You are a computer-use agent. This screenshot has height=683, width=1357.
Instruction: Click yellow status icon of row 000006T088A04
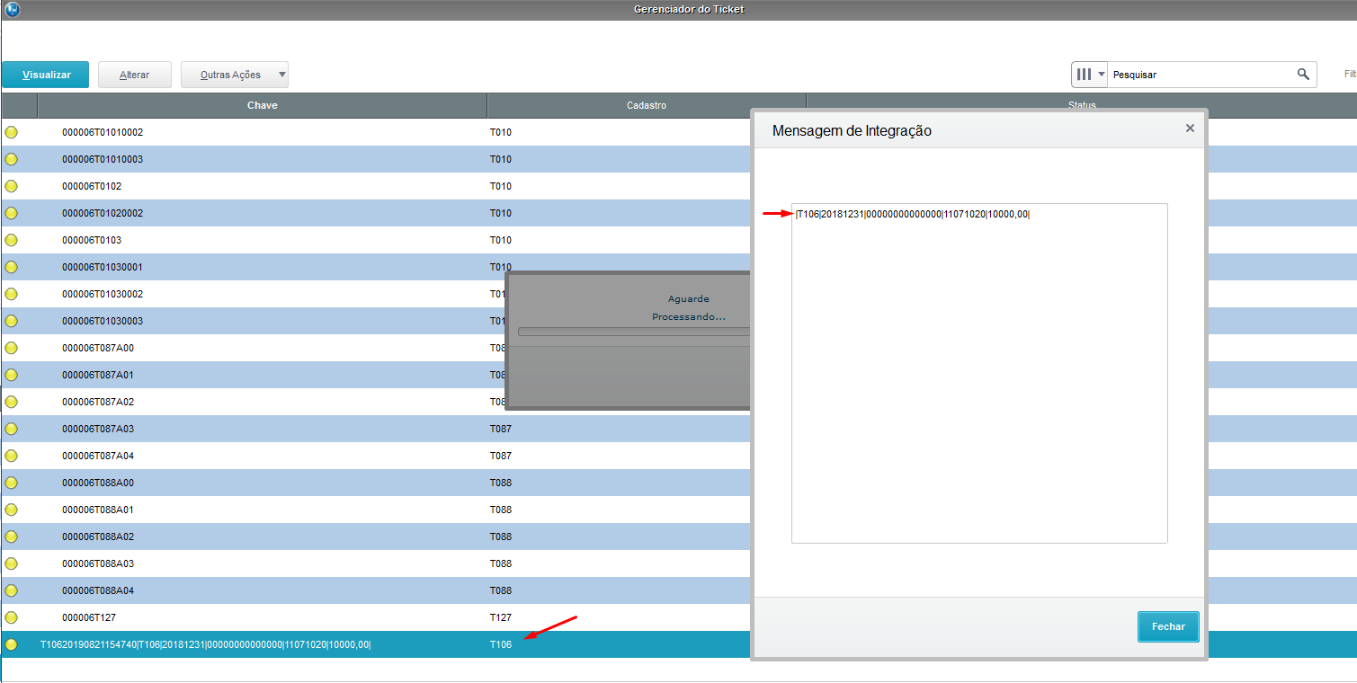pyautogui.click(x=12, y=590)
